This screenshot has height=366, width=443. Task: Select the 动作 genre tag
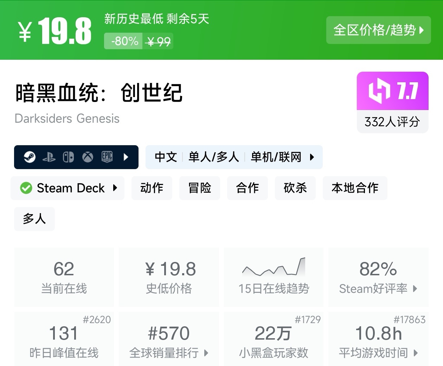point(152,188)
